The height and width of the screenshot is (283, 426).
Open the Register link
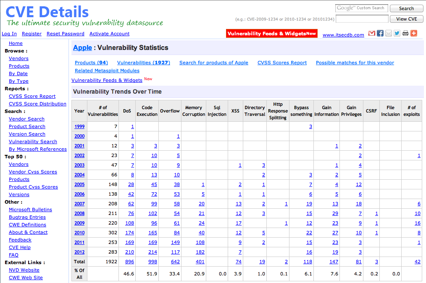(x=32, y=34)
